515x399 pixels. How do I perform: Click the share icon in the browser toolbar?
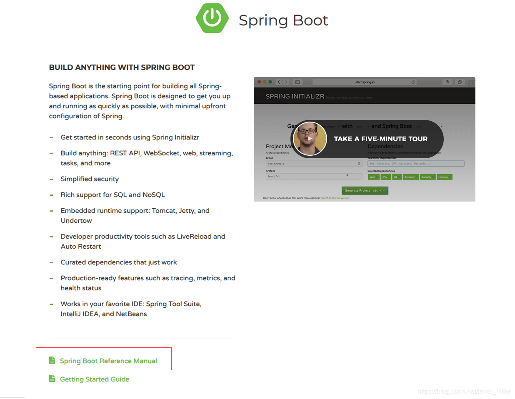pyautogui.click(x=447, y=82)
